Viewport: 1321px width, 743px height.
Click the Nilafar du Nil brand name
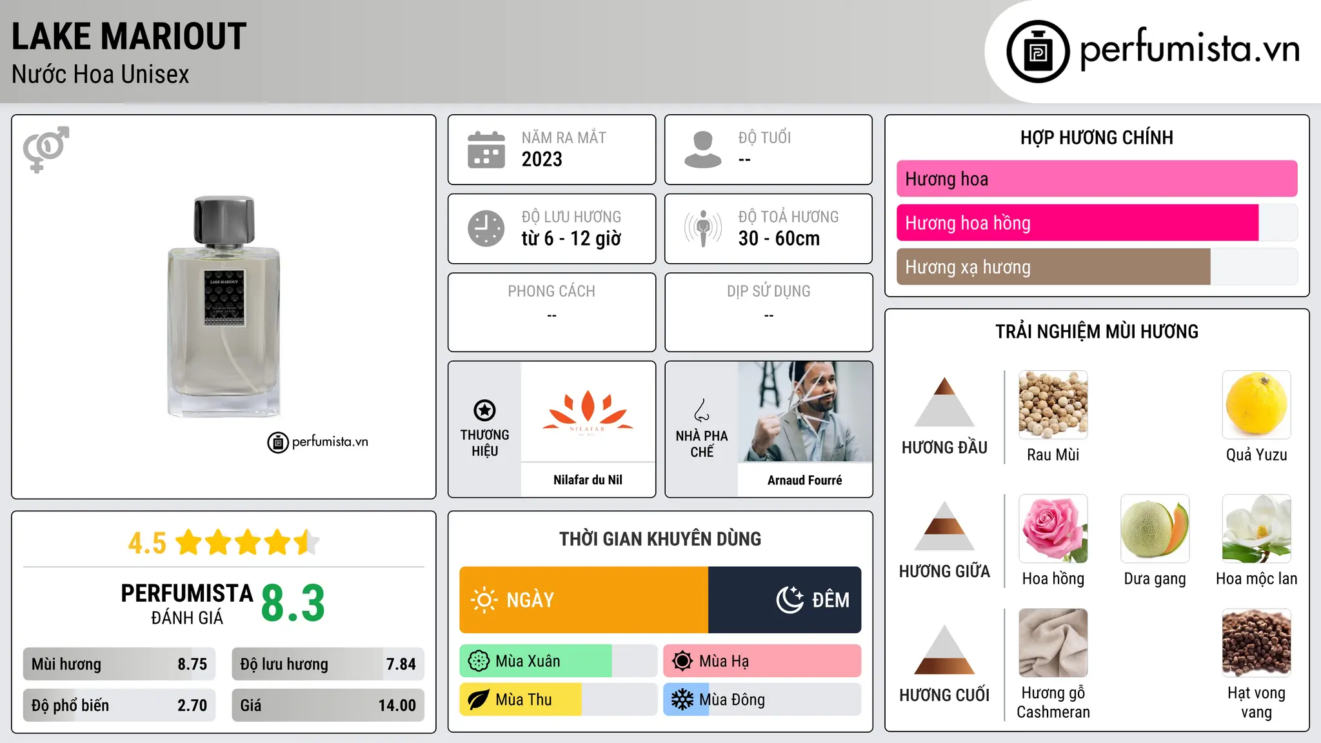(x=588, y=480)
